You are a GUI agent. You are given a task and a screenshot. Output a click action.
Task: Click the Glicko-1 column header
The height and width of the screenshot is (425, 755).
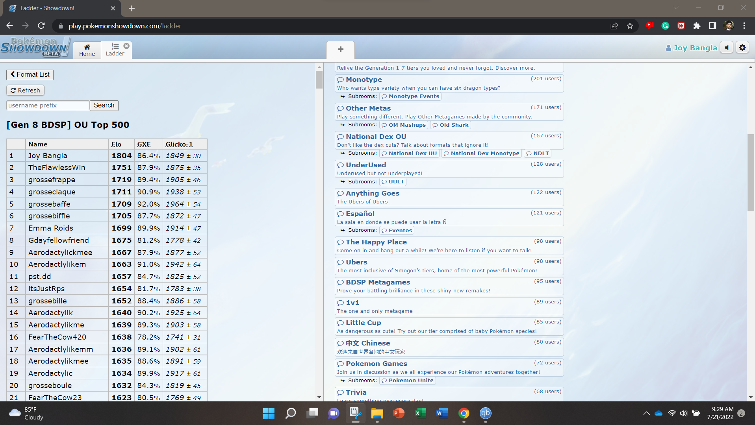pos(179,144)
